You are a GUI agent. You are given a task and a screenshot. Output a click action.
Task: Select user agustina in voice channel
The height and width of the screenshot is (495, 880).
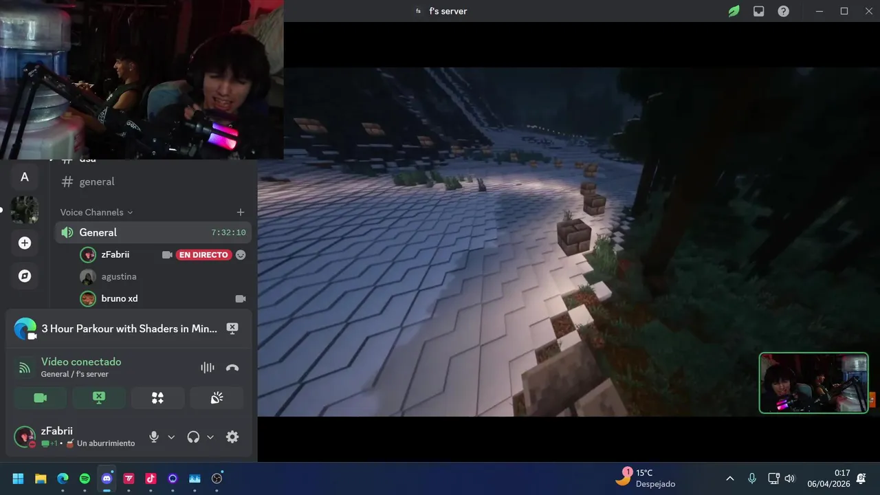(x=118, y=276)
